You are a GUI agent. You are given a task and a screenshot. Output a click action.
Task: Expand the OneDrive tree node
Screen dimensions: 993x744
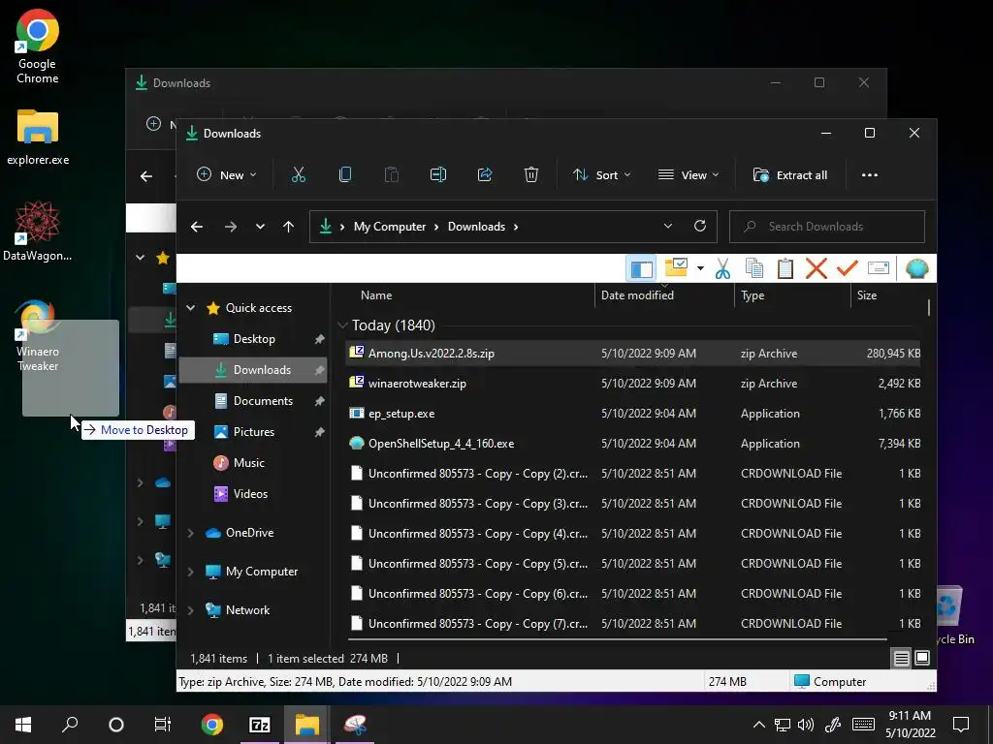[191, 533]
